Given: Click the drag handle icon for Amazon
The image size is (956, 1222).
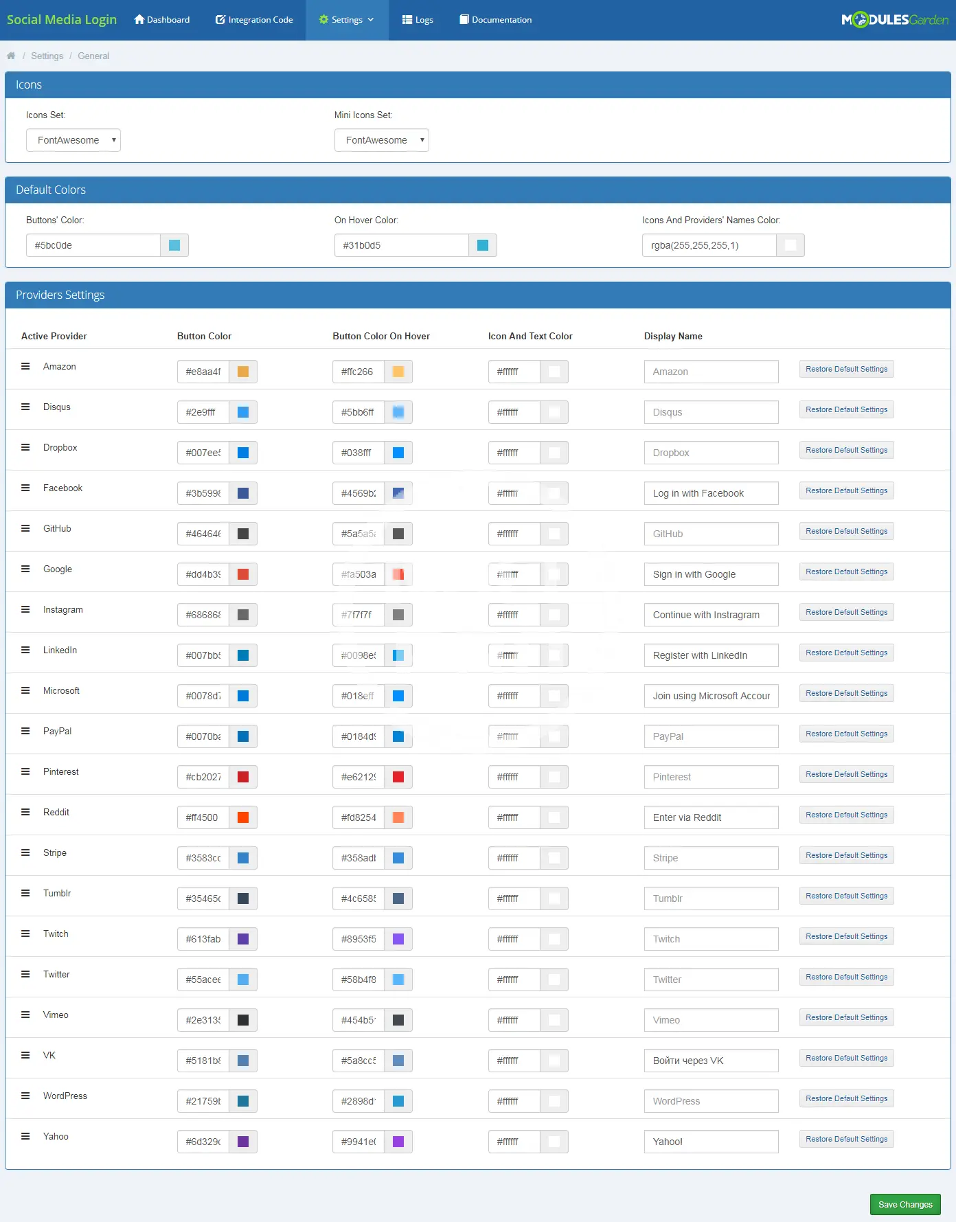Looking at the screenshot, I should pos(25,366).
